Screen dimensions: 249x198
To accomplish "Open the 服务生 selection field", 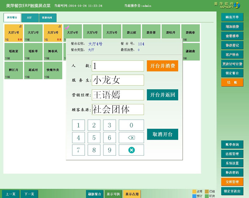I will pos(118,80).
